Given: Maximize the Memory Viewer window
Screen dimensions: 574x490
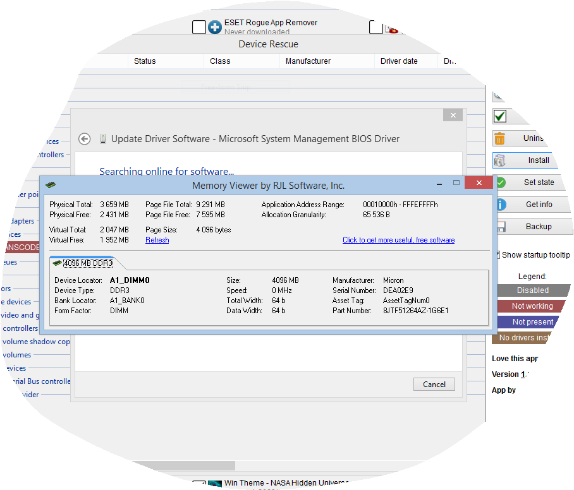Looking at the screenshot, I should point(456,183).
